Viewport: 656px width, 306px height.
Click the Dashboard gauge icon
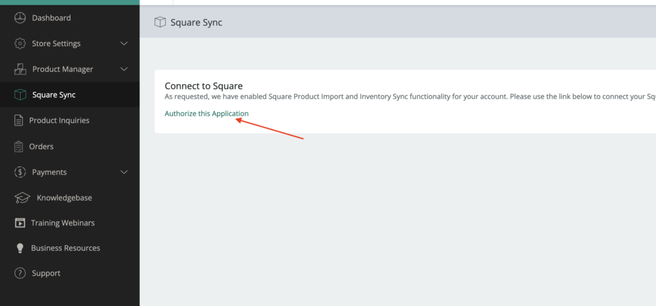pyautogui.click(x=20, y=18)
